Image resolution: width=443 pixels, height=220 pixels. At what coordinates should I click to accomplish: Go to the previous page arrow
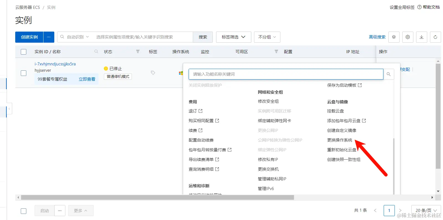(x=375, y=211)
